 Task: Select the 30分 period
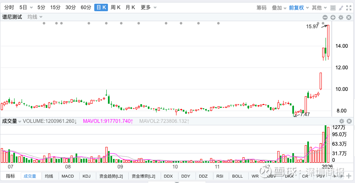(71, 7)
